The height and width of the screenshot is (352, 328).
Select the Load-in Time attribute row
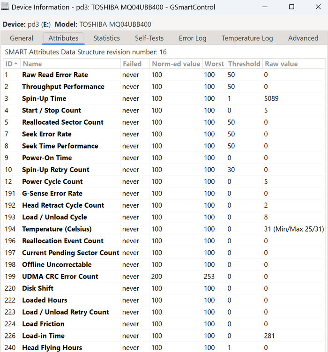43,336
